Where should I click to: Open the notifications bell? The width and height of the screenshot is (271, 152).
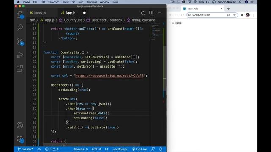[x=161, y=149]
